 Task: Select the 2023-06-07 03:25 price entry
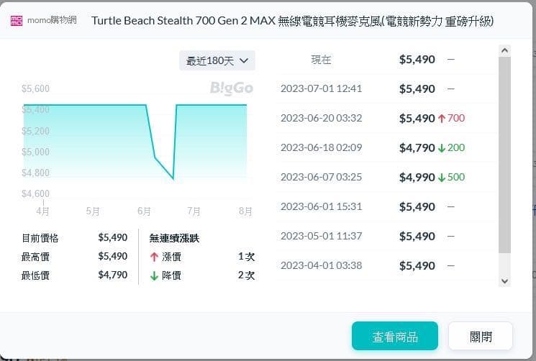click(x=386, y=177)
